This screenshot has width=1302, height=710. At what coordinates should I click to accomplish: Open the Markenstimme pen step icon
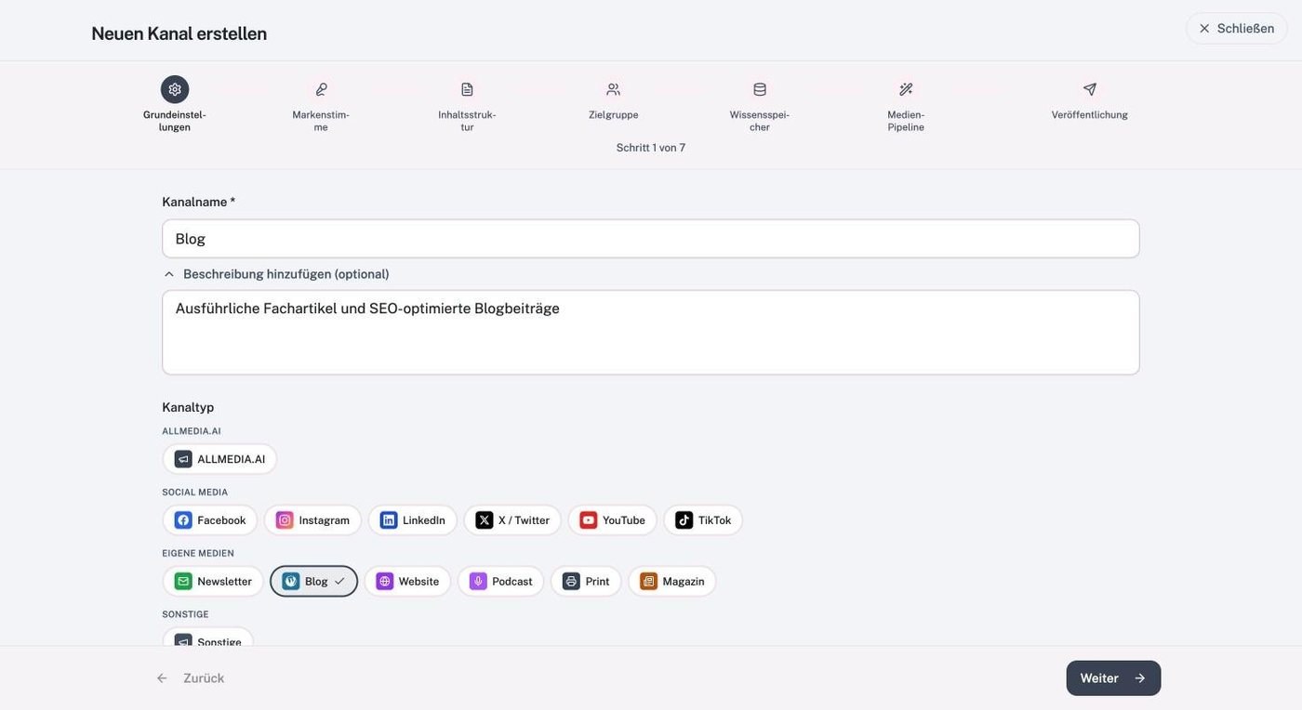[x=321, y=89]
